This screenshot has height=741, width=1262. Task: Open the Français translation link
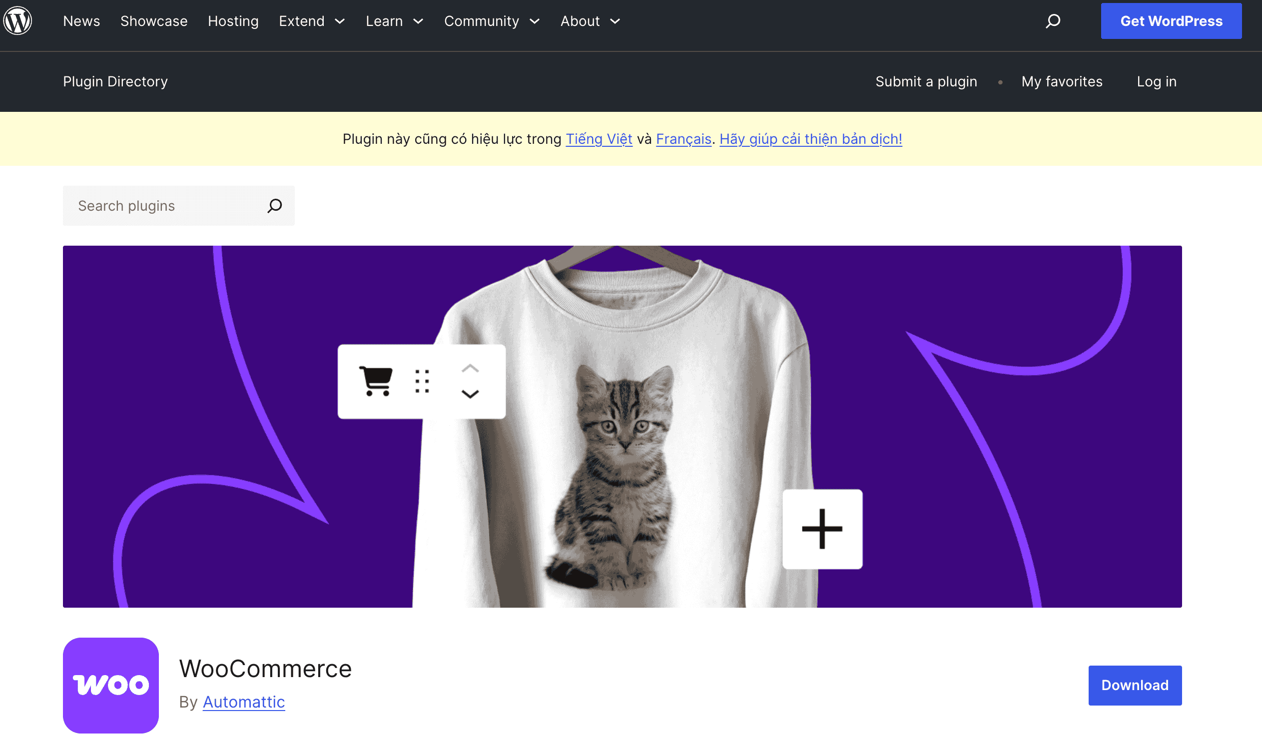pyautogui.click(x=683, y=139)
